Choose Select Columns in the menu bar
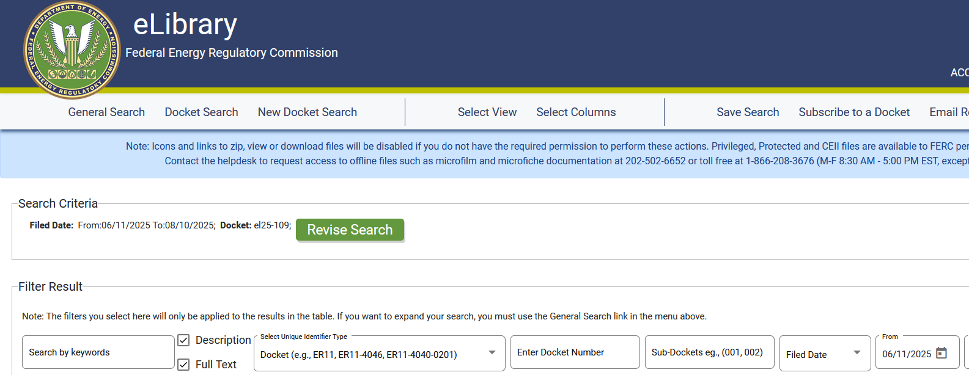 (x=576, y=112)
